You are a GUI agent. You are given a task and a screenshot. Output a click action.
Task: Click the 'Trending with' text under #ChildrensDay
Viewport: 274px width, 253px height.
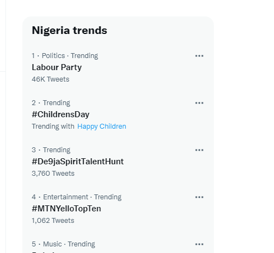tap(53, 127)
